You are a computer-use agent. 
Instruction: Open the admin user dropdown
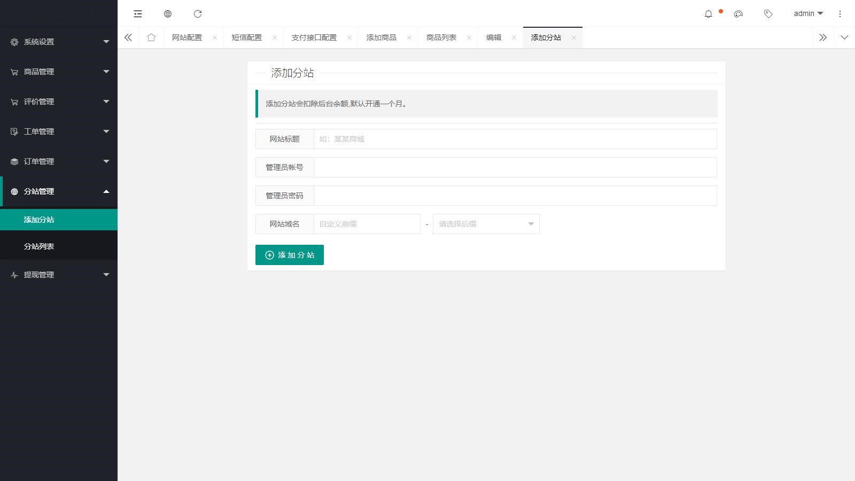pos(808,14)
